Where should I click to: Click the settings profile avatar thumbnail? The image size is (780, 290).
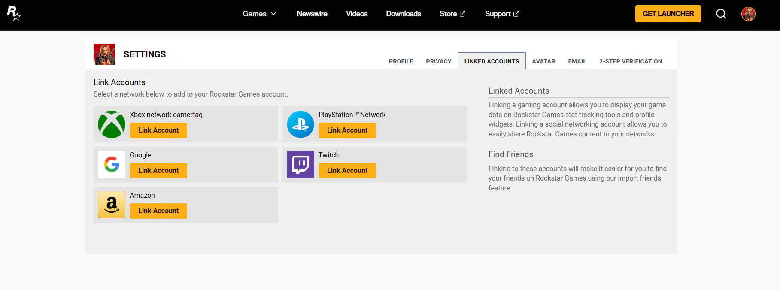tap(104, 54)
